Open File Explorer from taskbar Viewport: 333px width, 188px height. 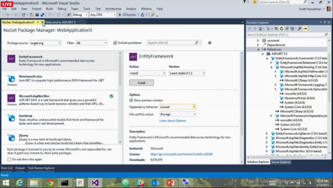[x=34, y=183]
